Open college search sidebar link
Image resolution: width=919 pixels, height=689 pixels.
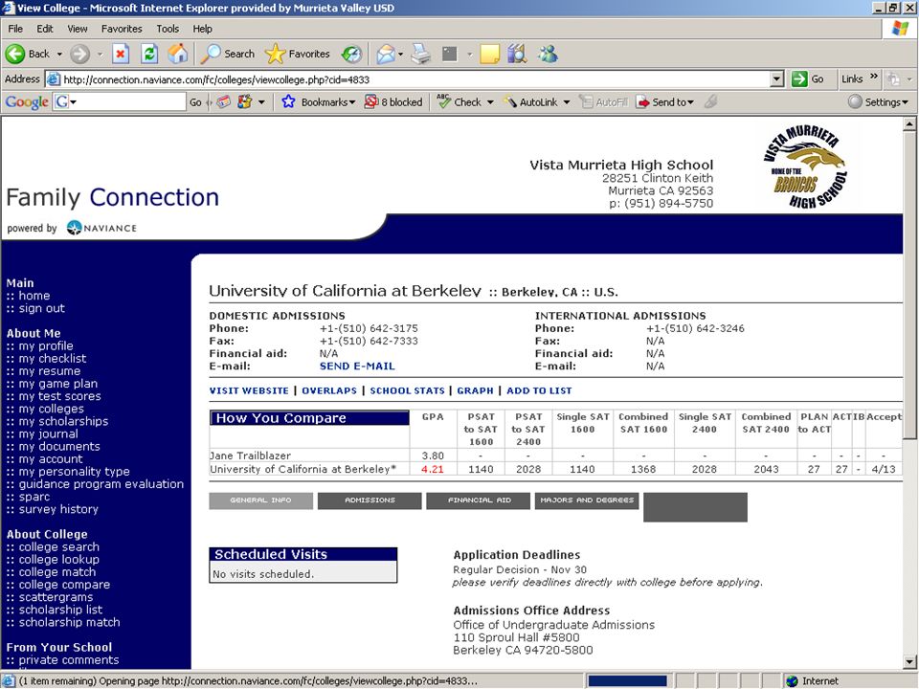tap(58, 546)
